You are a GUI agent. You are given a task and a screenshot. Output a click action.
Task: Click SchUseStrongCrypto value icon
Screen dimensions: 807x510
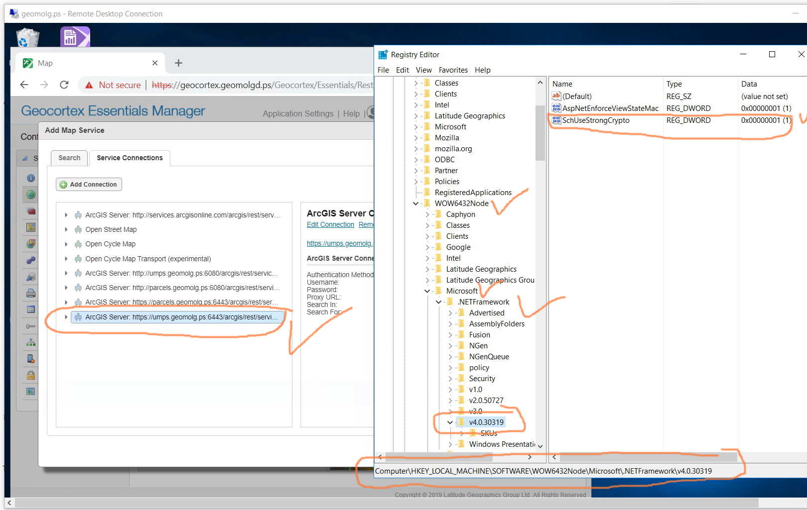coord(556,120)
